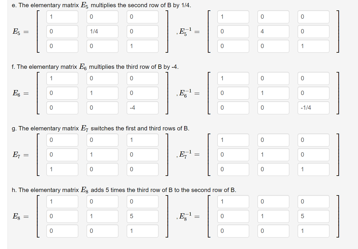The width and height of the screenshot is (358, 249).
Task: Select the top-right 1 entry of matrix E7
Action: (x=142, y=140)
